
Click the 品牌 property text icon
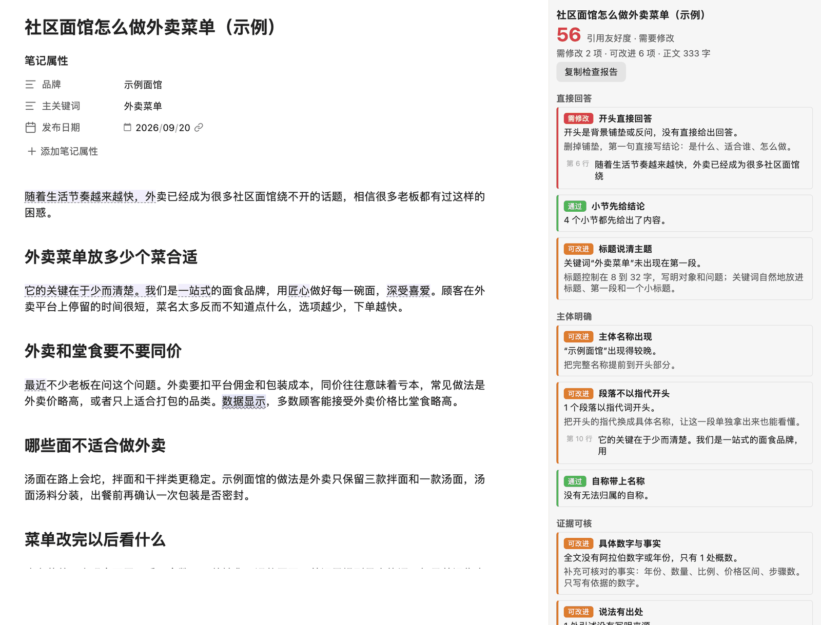[30, 85]
